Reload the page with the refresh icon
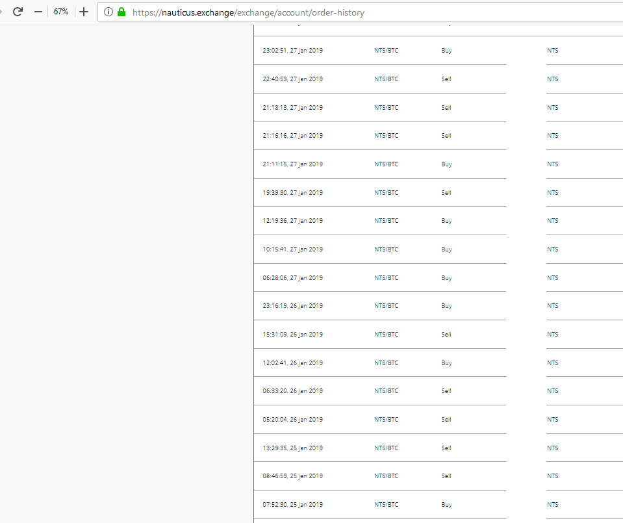Screen dimensions: 623x523 click(x=18, y=12)
